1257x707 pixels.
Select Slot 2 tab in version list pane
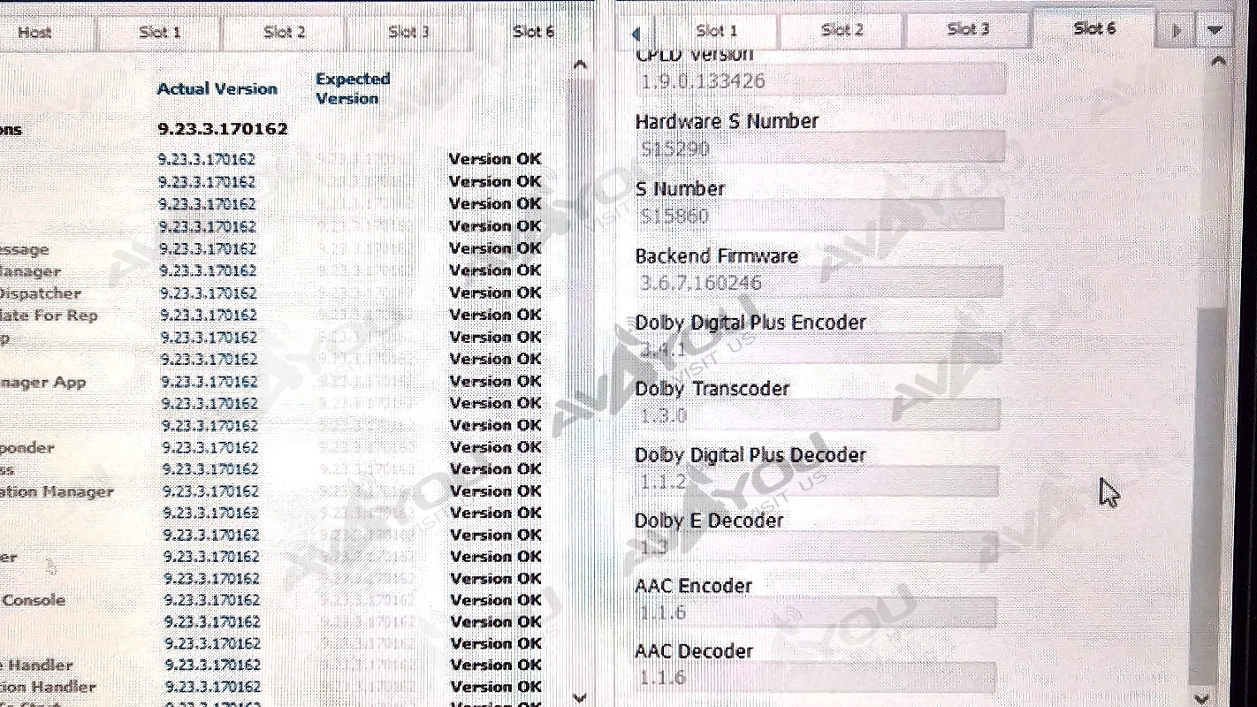[x=284, y=33]
